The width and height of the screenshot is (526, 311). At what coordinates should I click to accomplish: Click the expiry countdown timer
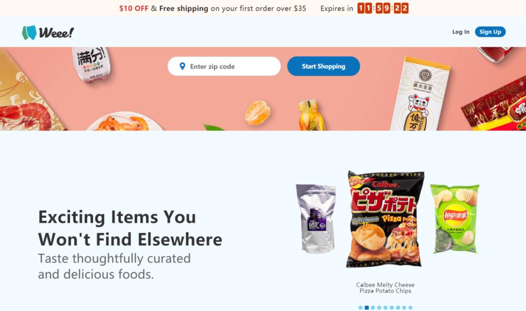(x=383, y=8)
